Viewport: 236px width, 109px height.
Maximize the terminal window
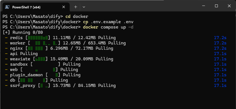coord(216,6)
